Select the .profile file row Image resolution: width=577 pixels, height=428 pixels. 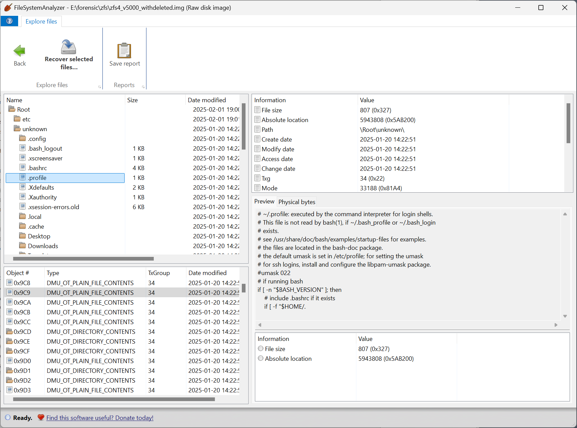click(65, 178)
